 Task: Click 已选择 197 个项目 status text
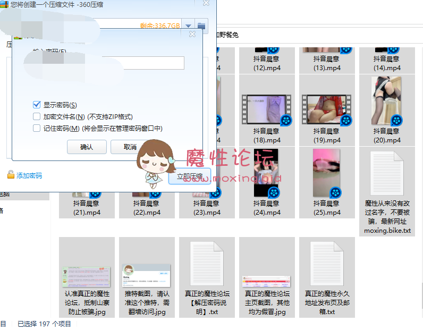click(44, 324)
